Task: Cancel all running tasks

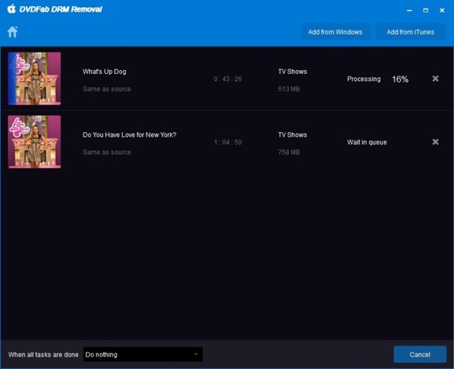Action: (420, 354)
